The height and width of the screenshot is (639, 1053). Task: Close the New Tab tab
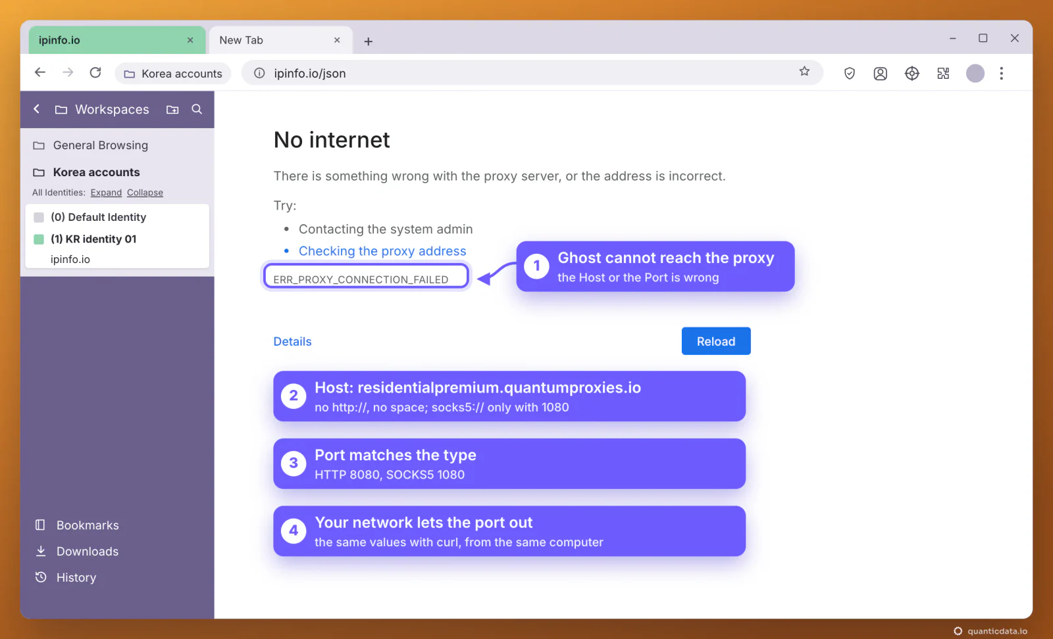(x=337, y=40)
